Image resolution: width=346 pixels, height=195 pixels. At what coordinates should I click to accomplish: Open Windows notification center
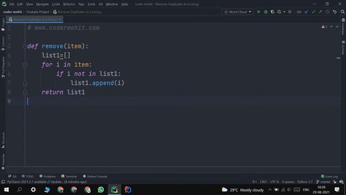(x=337, y=190)
